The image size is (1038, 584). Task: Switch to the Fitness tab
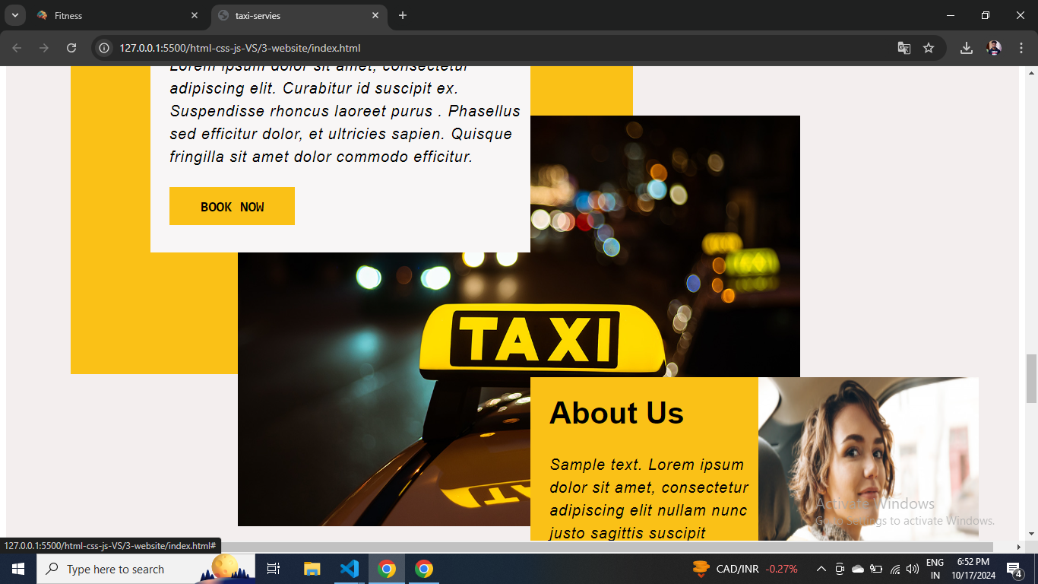click(119, 16)
